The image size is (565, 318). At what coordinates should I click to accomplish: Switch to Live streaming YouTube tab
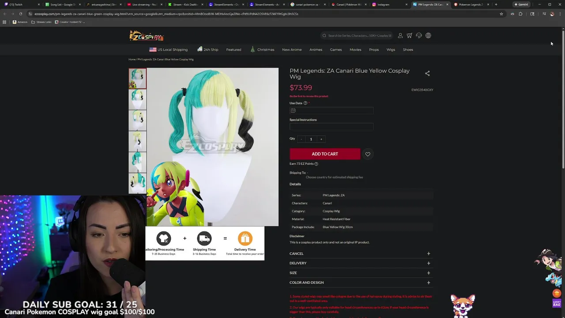144,4
